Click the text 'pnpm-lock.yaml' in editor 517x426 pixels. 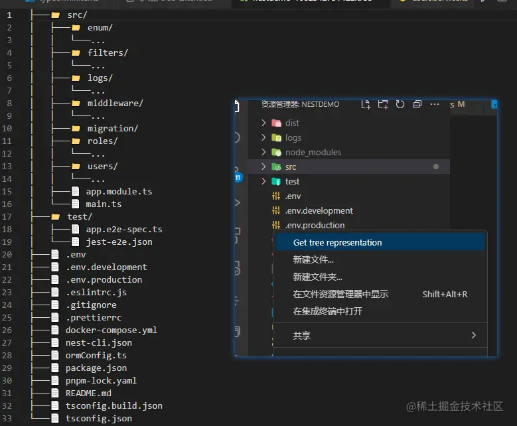pos(102,381)
